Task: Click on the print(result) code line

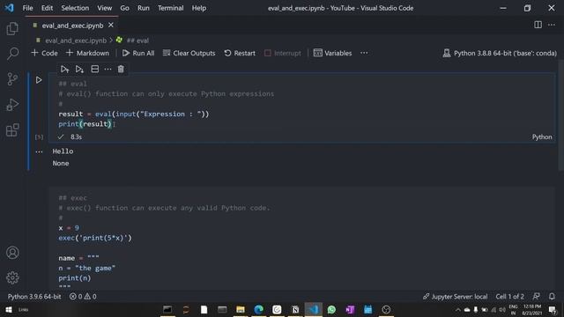Action: tap(85, 124)
